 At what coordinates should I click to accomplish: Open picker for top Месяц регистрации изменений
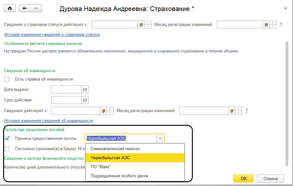[266, 24]
